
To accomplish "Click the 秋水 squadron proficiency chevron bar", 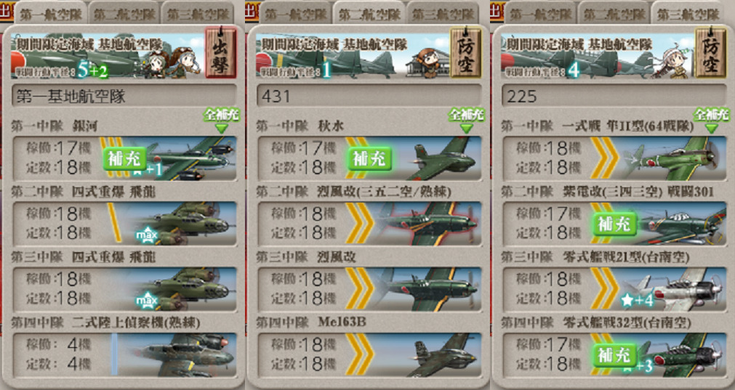I will coord(356,158).
